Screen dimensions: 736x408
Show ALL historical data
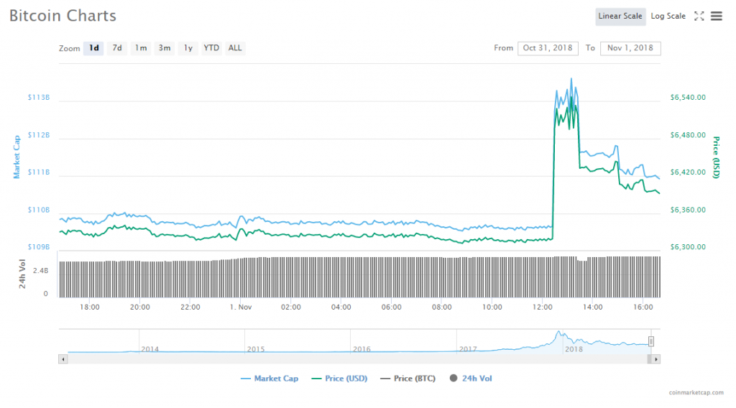click(x=235, y=48)
